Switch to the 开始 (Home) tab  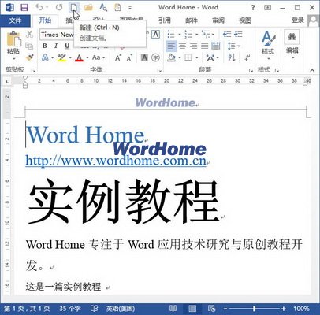coord(45,20)
